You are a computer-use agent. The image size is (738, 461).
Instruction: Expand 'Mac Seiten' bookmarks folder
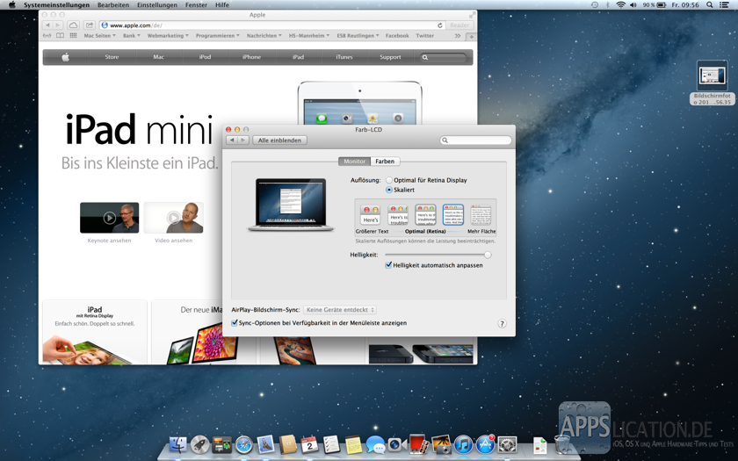(100, 36)
